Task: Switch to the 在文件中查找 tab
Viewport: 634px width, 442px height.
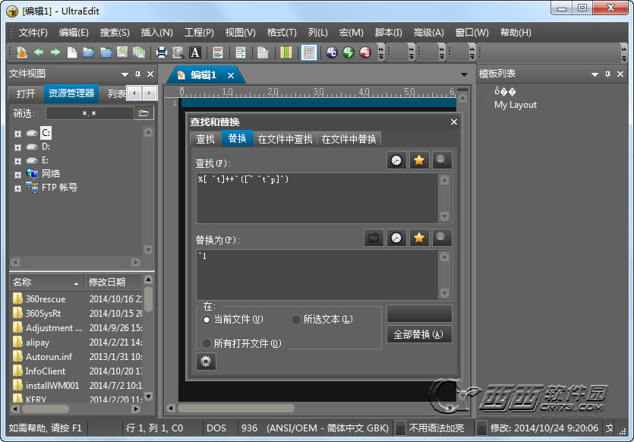Action: 285,139
